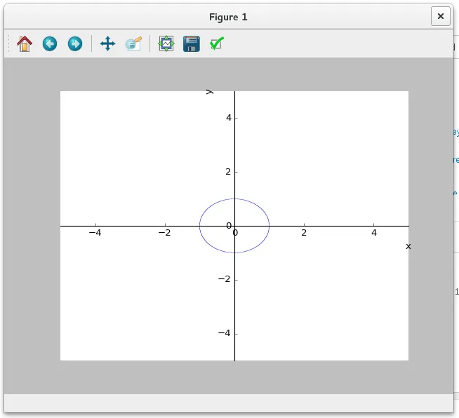
Task: Go back to the previous view
Action: [x=50, y=44]
